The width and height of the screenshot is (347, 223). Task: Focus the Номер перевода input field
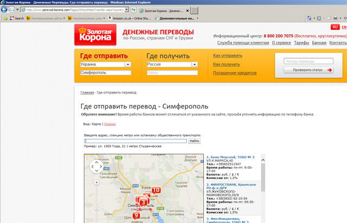tap(309, 61)
